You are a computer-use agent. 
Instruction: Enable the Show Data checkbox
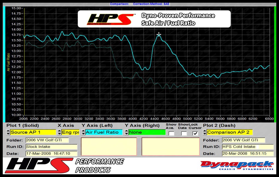[x=184, y=133]
